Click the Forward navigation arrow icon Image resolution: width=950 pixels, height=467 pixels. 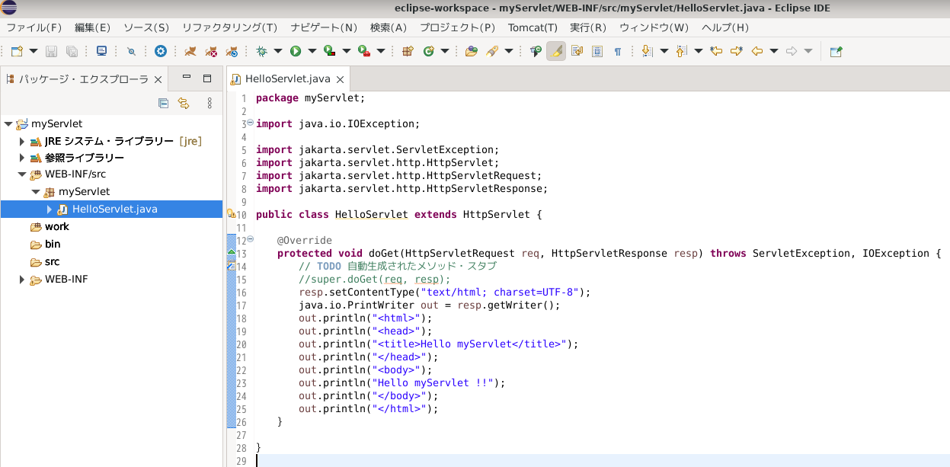coord(792,51)
